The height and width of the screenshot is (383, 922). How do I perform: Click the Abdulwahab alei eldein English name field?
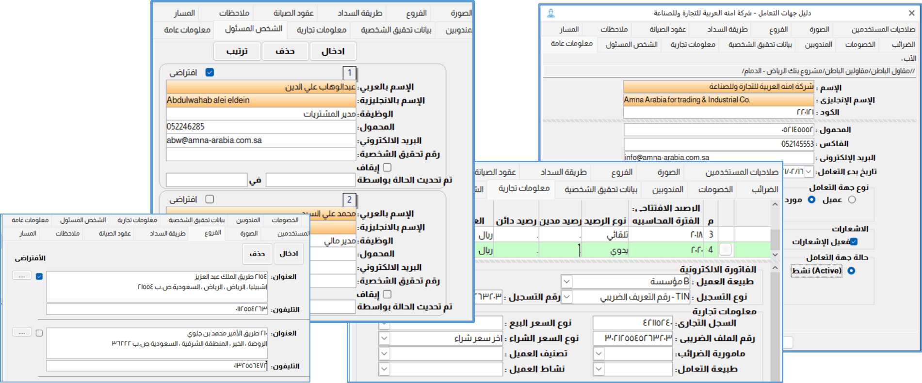tap(261, 100)
